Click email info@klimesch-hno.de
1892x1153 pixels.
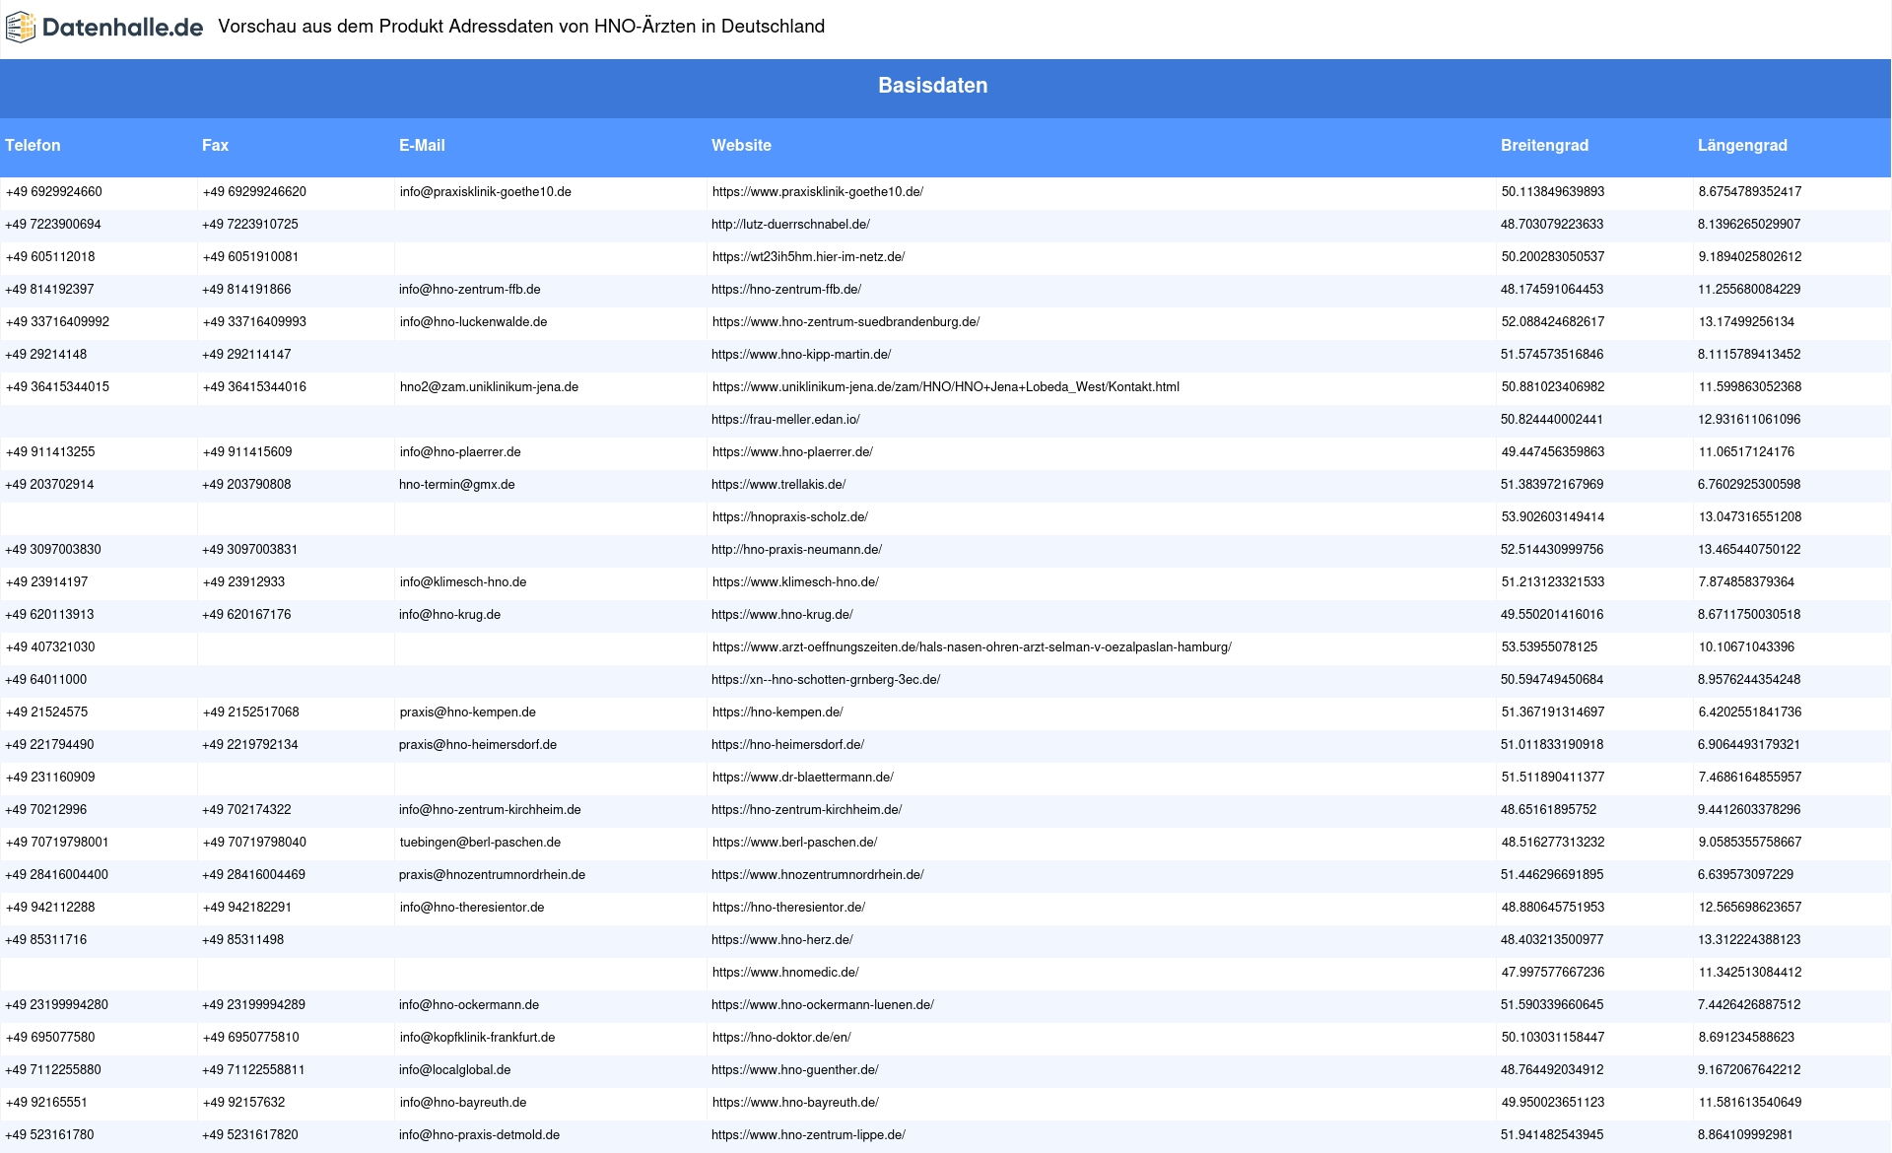click(x=463, y=582)
